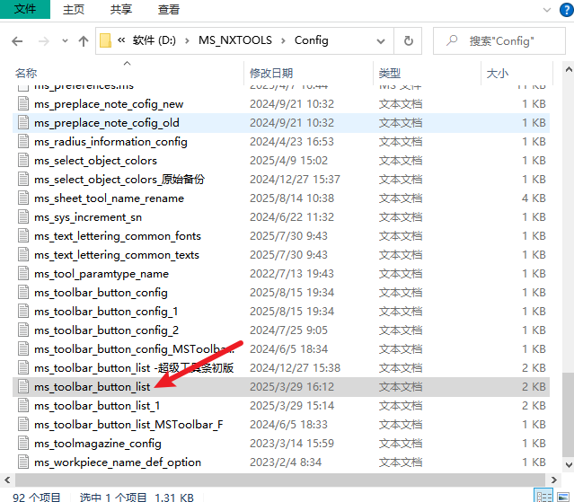Go up one folder level
This screenshot has height=502, width=574.
(x=84, y=41)
